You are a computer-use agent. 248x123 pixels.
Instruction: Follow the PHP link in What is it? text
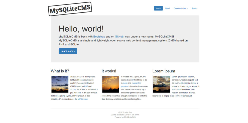[86, 86]
